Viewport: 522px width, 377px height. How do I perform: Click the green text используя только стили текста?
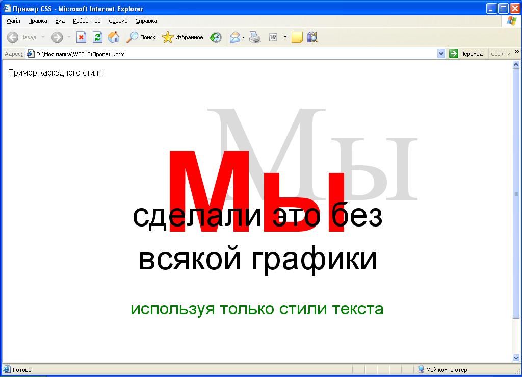coord(257,309)
